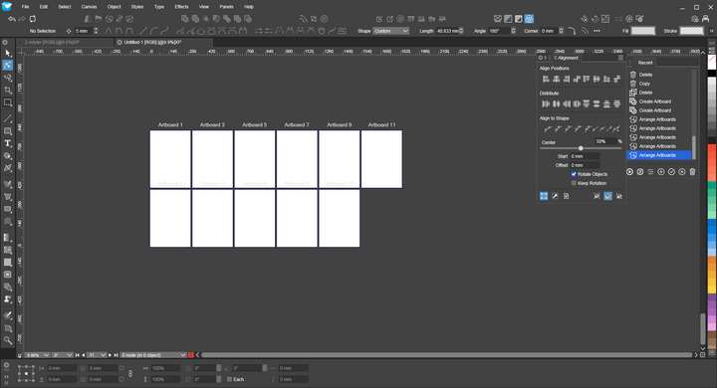Select the pointer selection tool
This screenshot has width=717, height=388.
[x=7, y=54]
